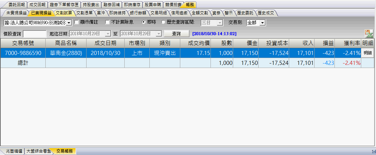
Task: Select the 歷史查詢區間 radio button
Action: tap(163, 23)
